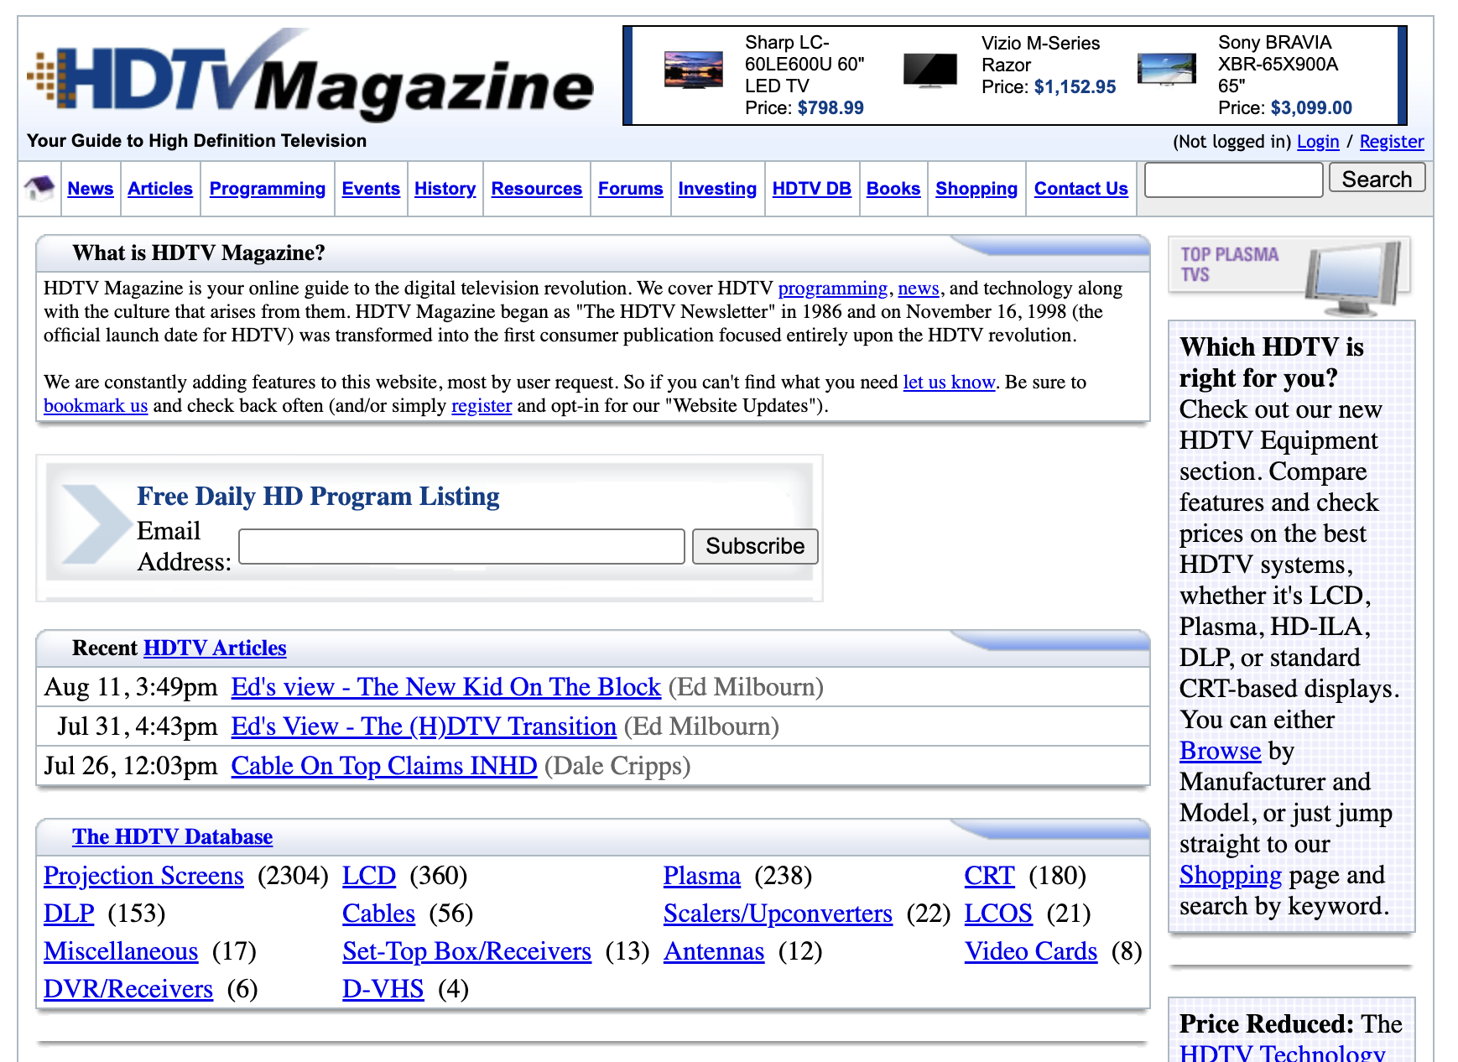Open the Login link
Viewport: 1458px width, 1062px height.
click(1317, 142)
